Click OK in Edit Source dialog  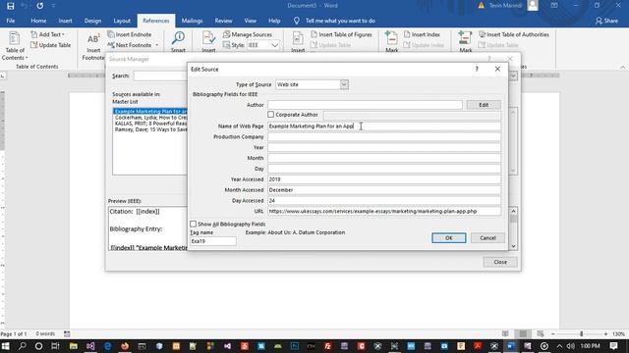tap(448, 238)
